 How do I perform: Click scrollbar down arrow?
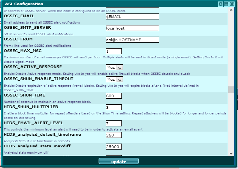point(231,154)
